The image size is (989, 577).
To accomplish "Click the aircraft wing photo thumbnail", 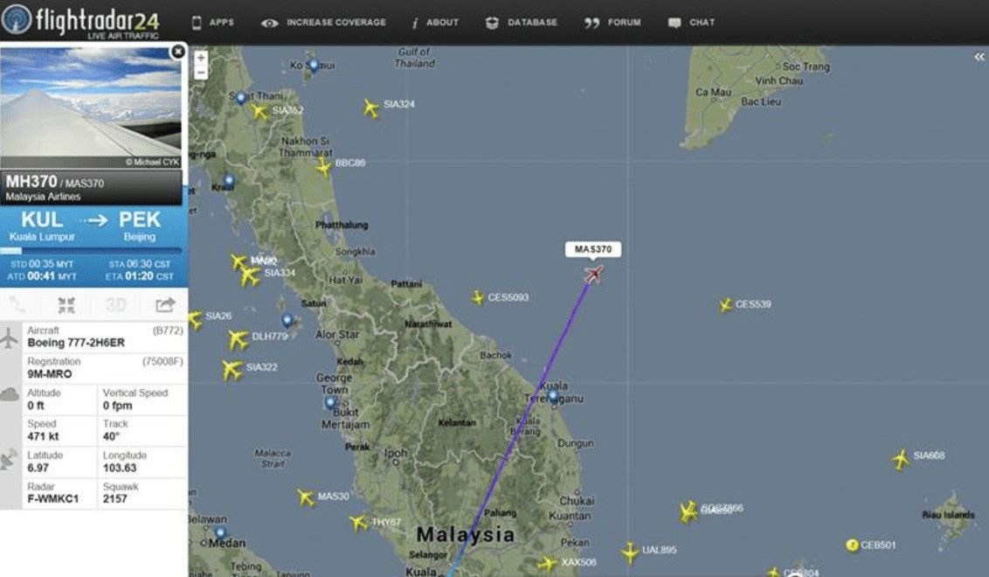I will tap(91, 108).
